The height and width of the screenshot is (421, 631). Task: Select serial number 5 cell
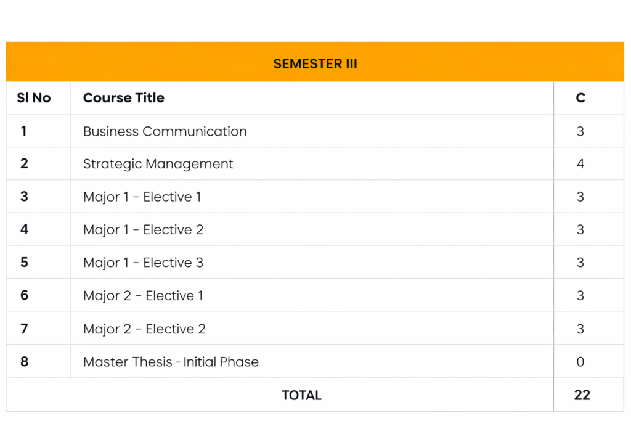coord(24,263)
